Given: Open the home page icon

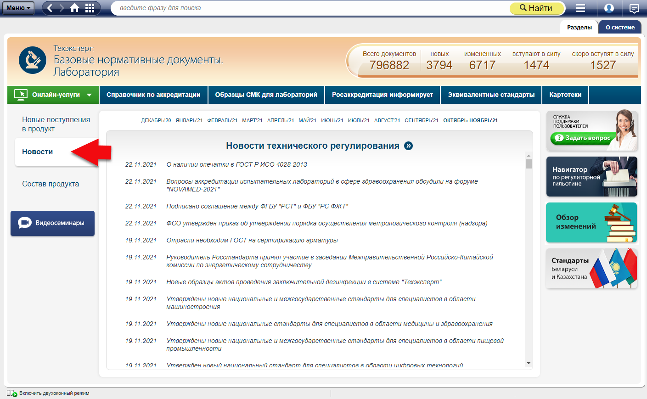Looking at the screenshot, I should pos(74,8).
